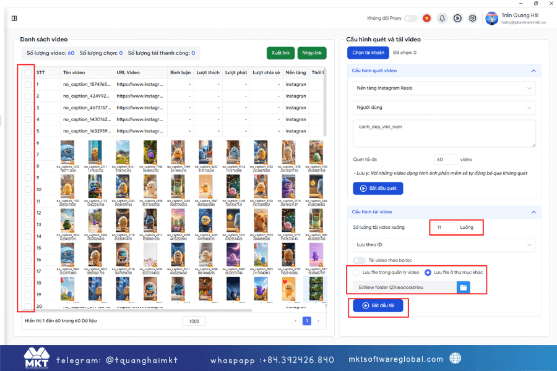557x371 pixels.
Task: Click the Quét tối đa 60 input field
Action: coord(446,160)
